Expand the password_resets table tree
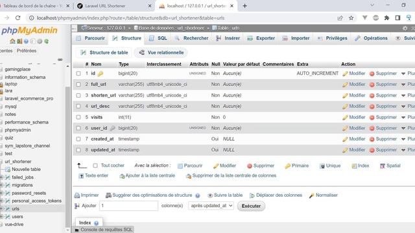This screenshot has width=415, height=233. (x=1, y=193)
